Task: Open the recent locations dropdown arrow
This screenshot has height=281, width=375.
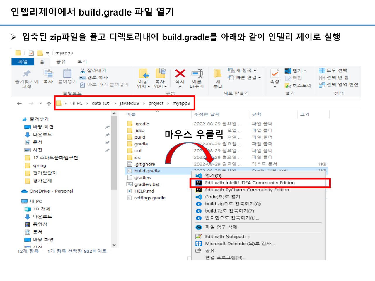Action: (40, 103)
